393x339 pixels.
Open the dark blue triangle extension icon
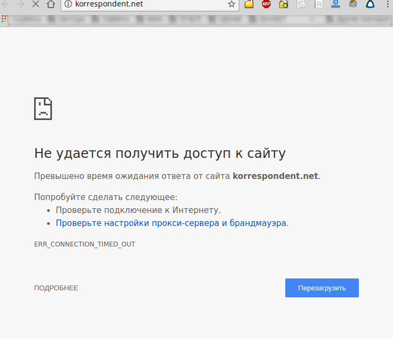tap(370, 4)
